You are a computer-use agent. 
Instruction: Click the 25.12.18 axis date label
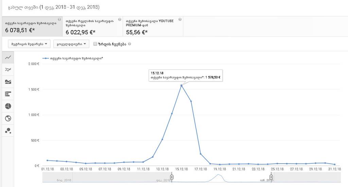click(x=277, y=169)
